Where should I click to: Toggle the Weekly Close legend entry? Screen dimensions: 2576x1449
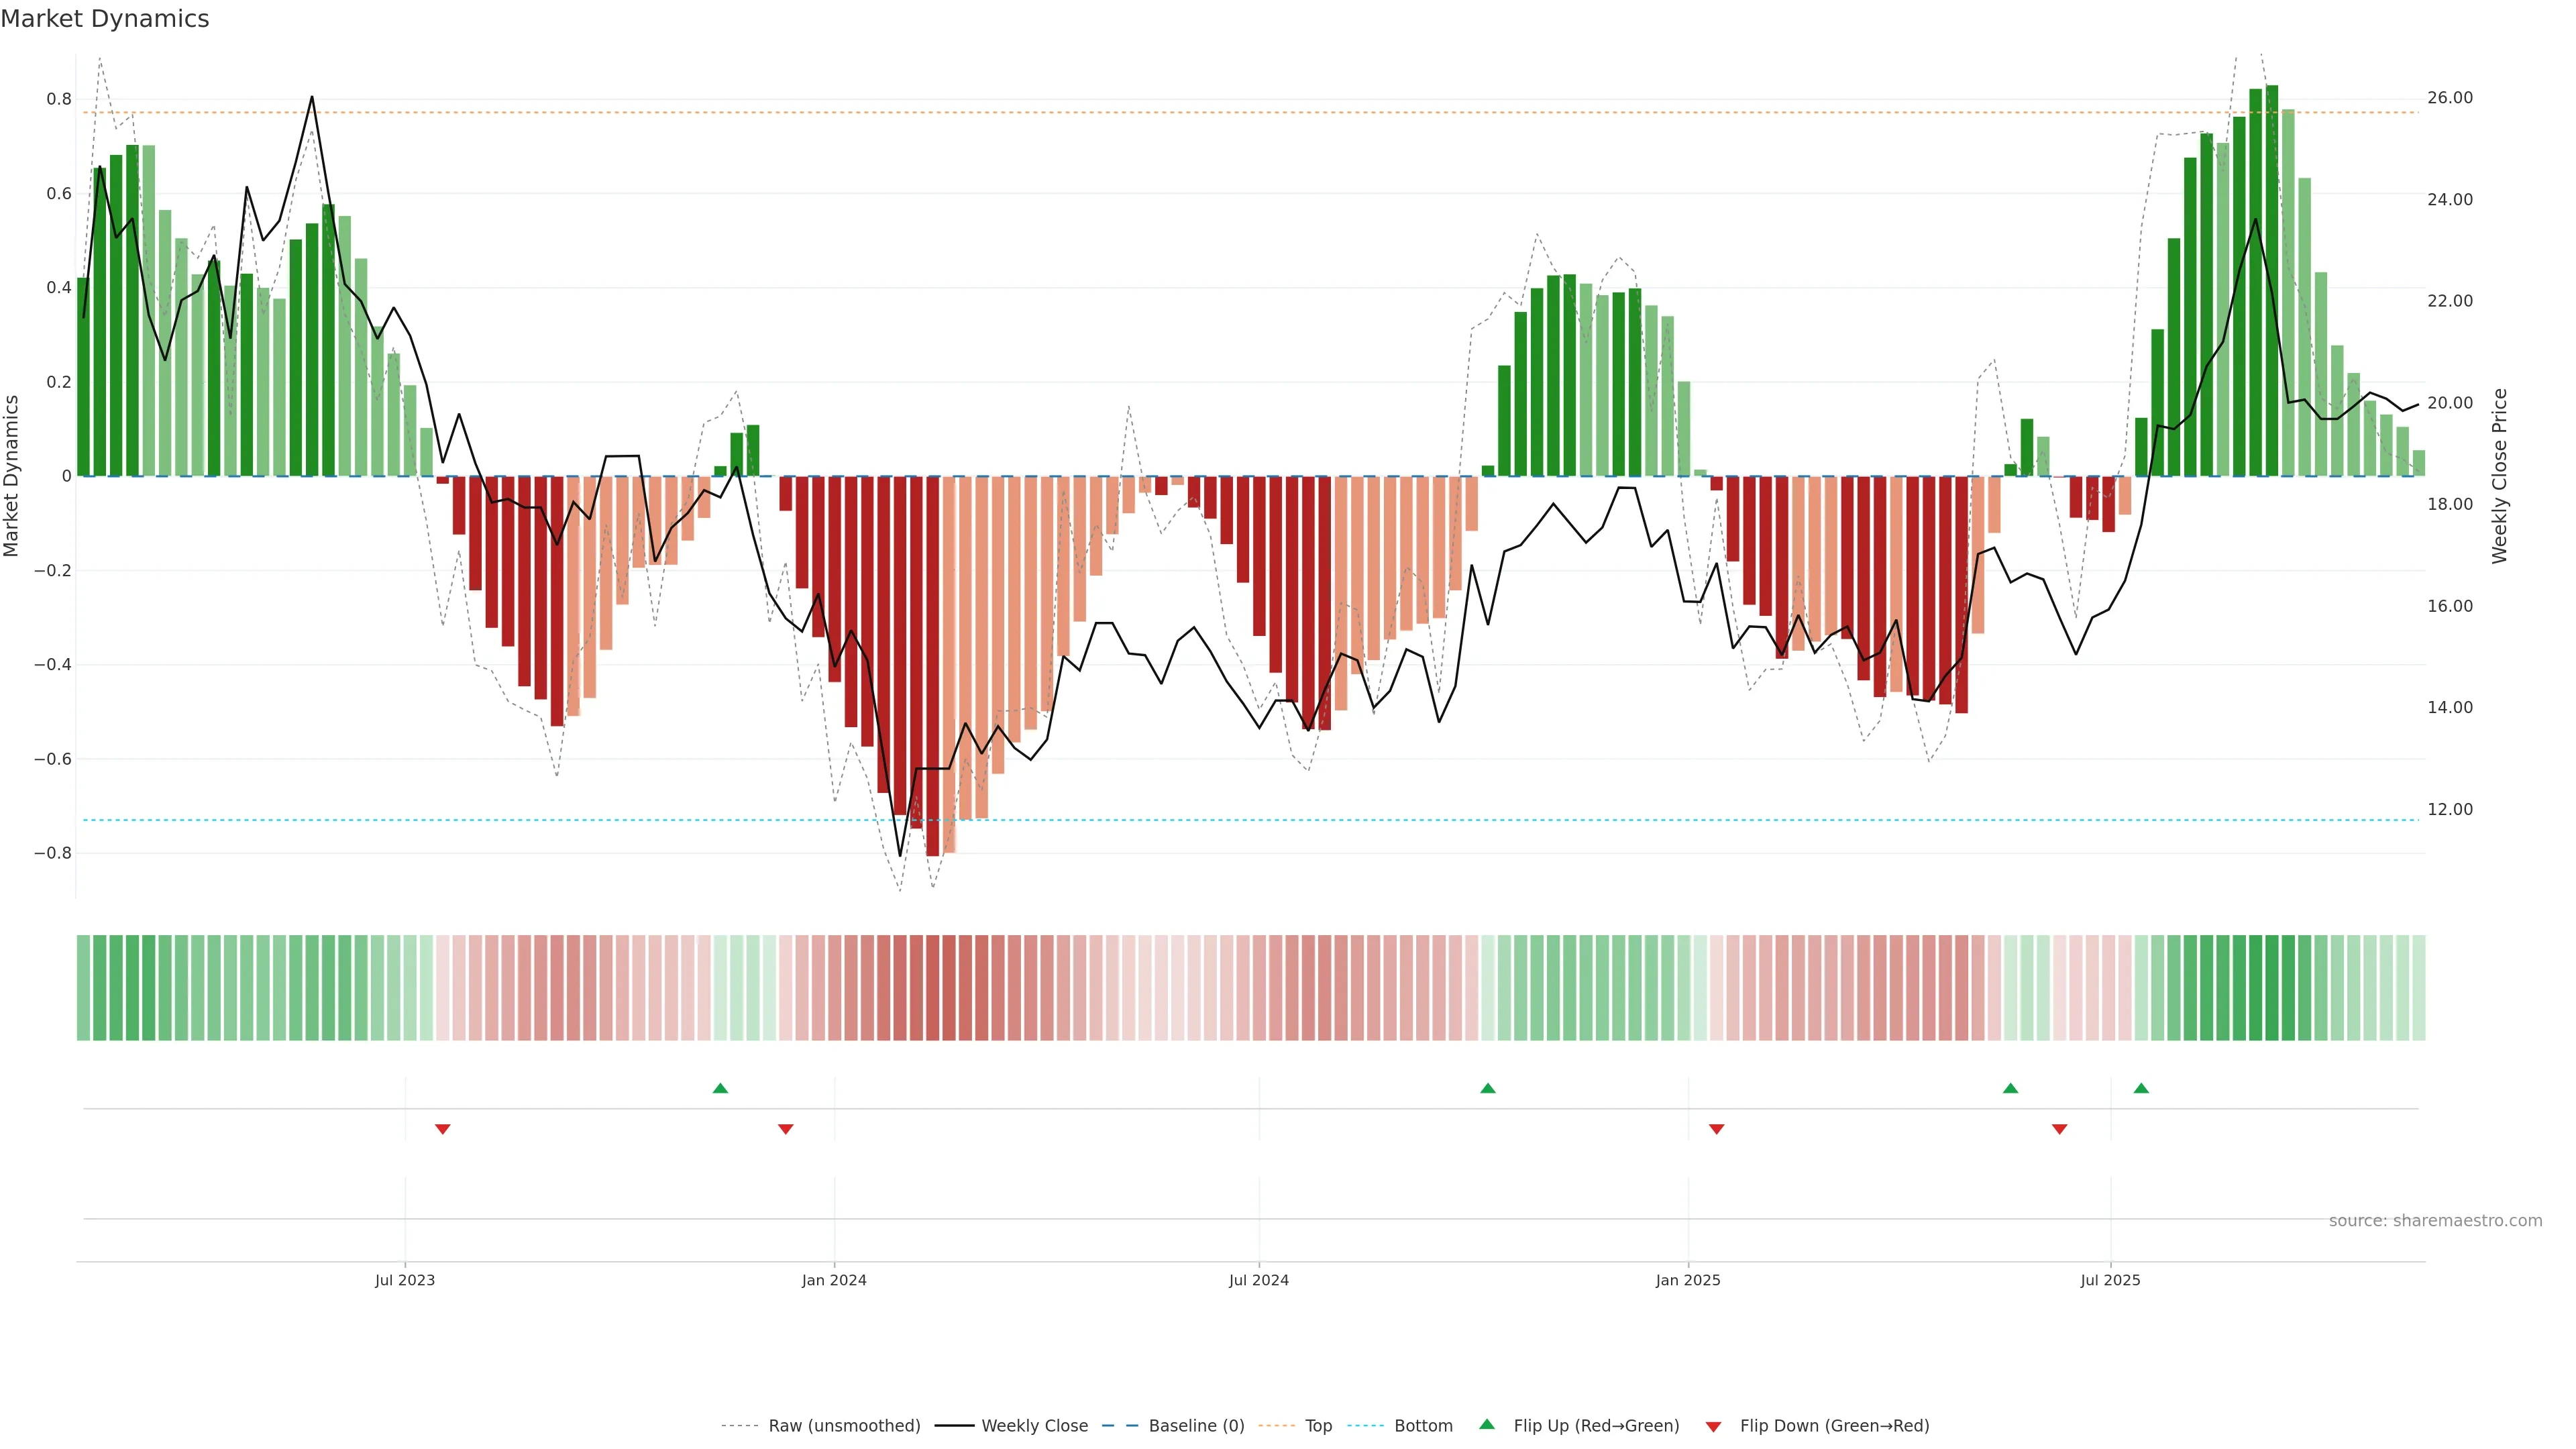(1034, 1426)
